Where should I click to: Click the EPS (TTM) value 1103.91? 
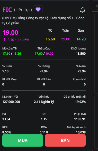(x=80, y=119)
